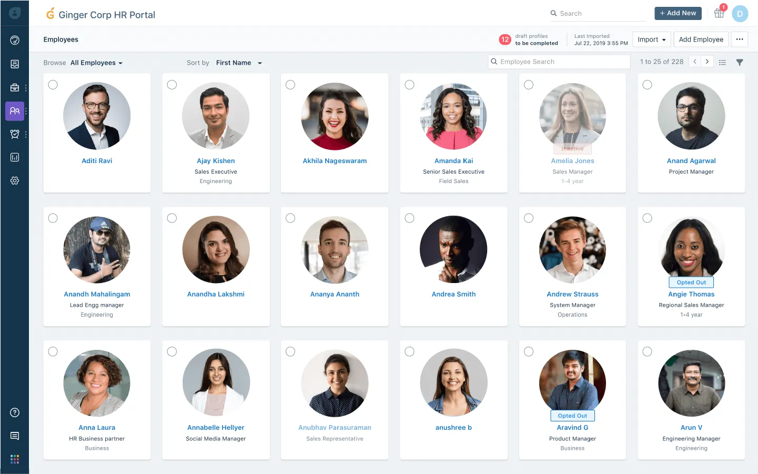This screenshot has width=758, height=474.
Task: Click the gift notifications icon
Action: (x=719, y=13)
